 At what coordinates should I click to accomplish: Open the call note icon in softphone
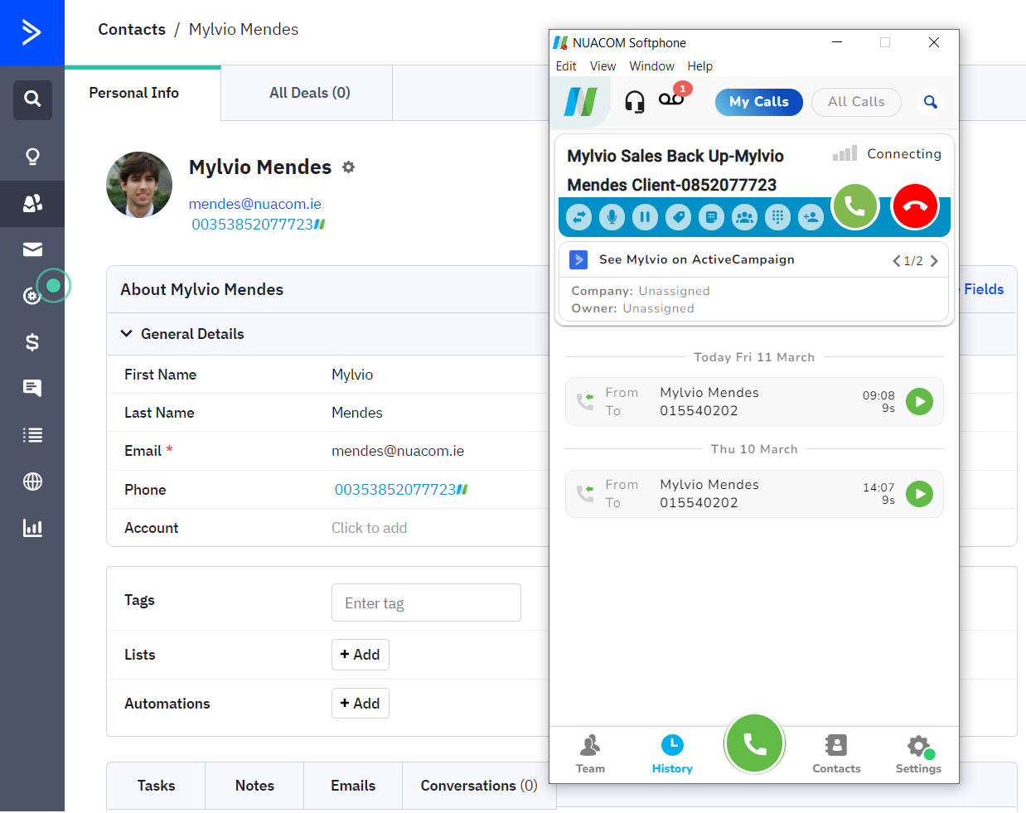coord(711,217)
